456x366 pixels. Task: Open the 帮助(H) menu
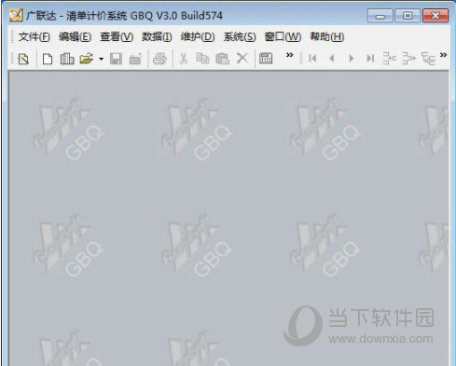327,37
